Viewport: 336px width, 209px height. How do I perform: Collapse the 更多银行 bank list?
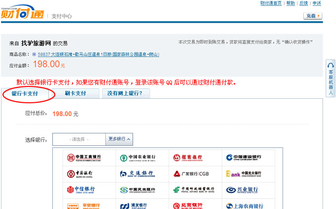(x=119, y=139)
